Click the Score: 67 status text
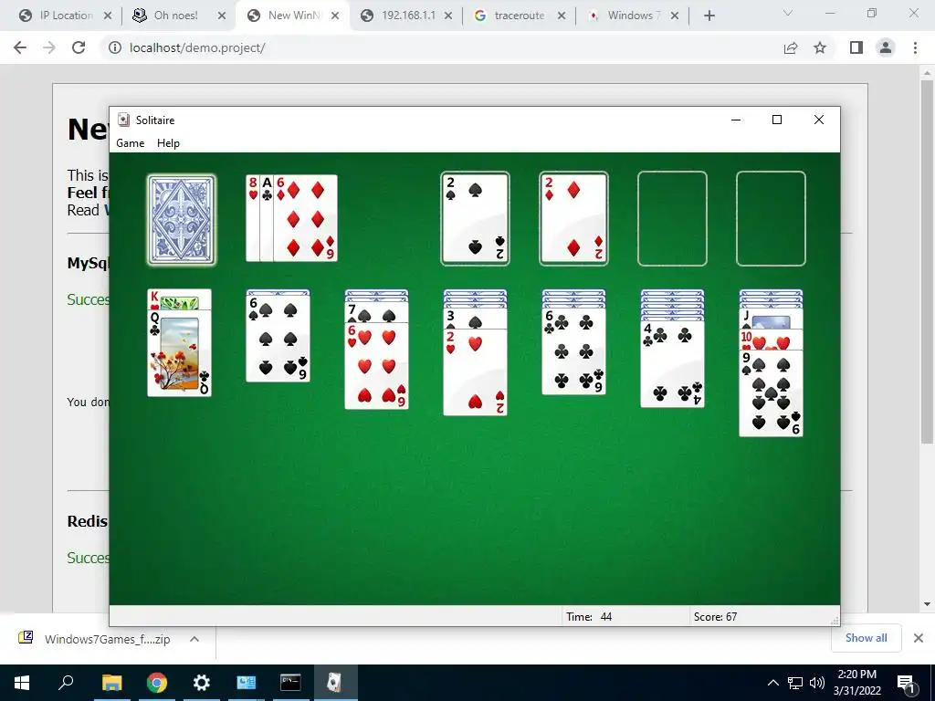The height and width of the screenshot is (701, 935). point(715,617)
